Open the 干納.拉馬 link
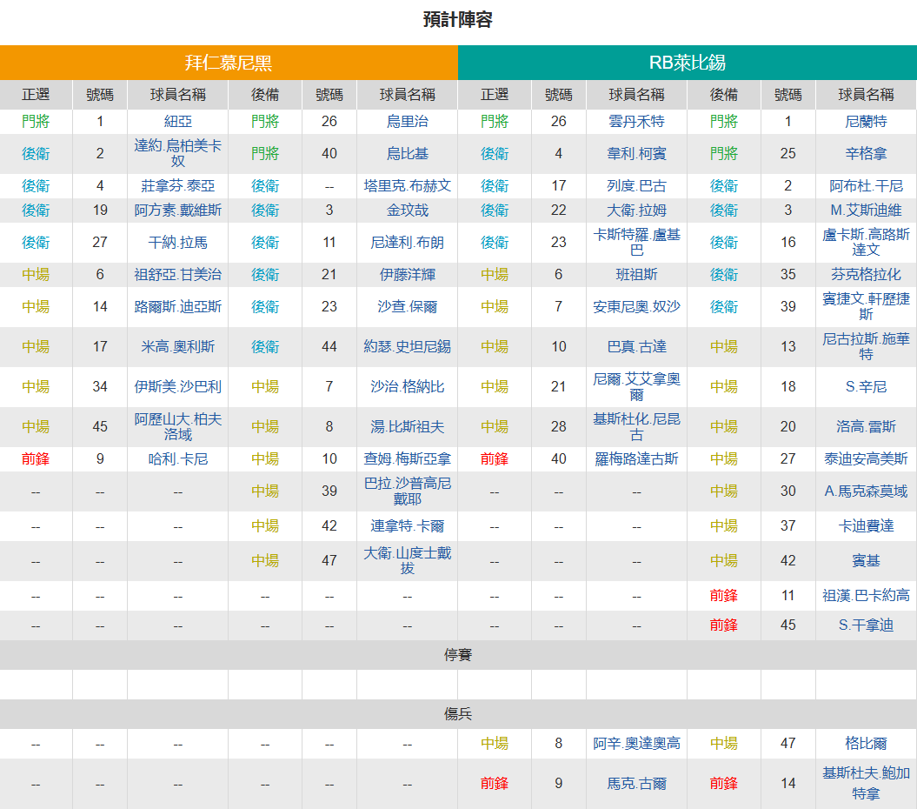This screenshot has height=809, width=917. pyautogui.click(x=178, y=243)
